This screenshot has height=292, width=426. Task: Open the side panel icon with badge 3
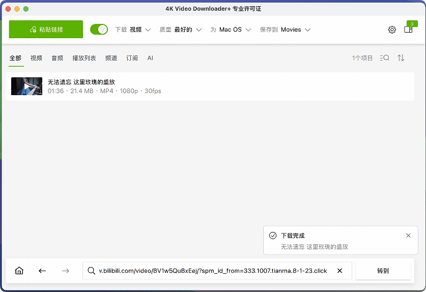point(408,30)
